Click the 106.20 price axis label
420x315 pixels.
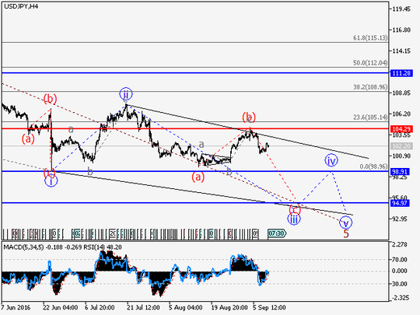[401, 114]
